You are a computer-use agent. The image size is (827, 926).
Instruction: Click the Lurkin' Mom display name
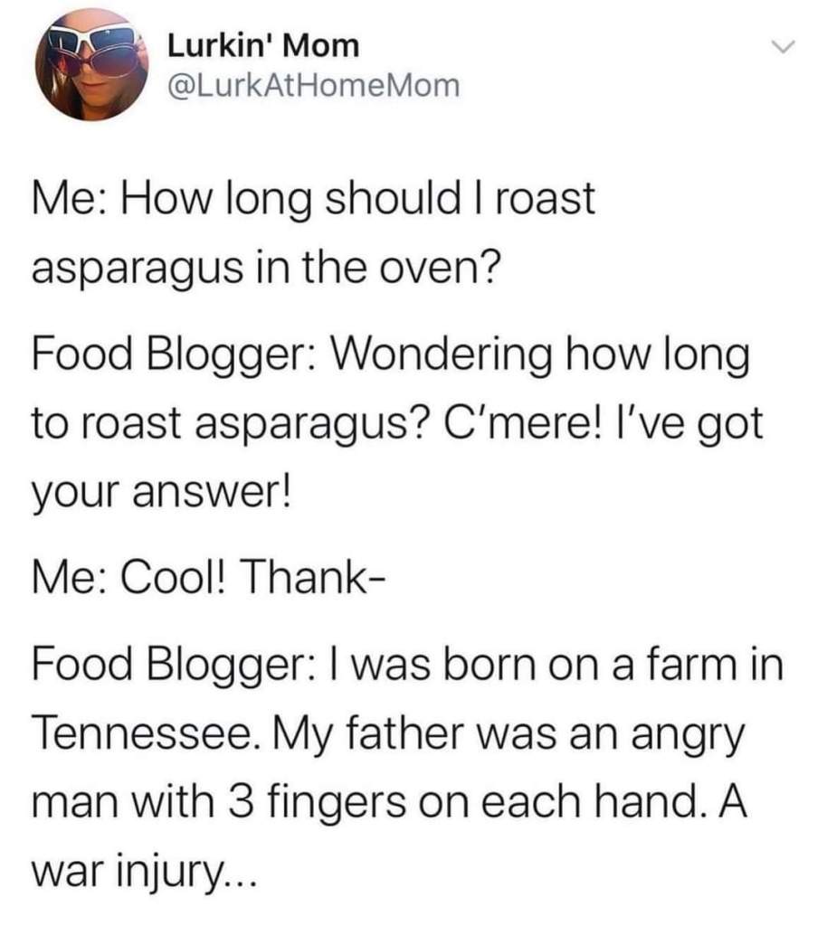[x=263, y=46]
